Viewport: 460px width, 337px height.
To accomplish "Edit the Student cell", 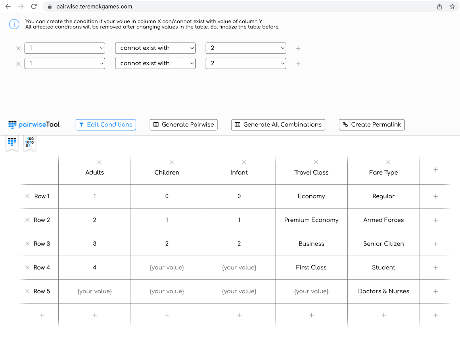I will (x=384, y=268).
